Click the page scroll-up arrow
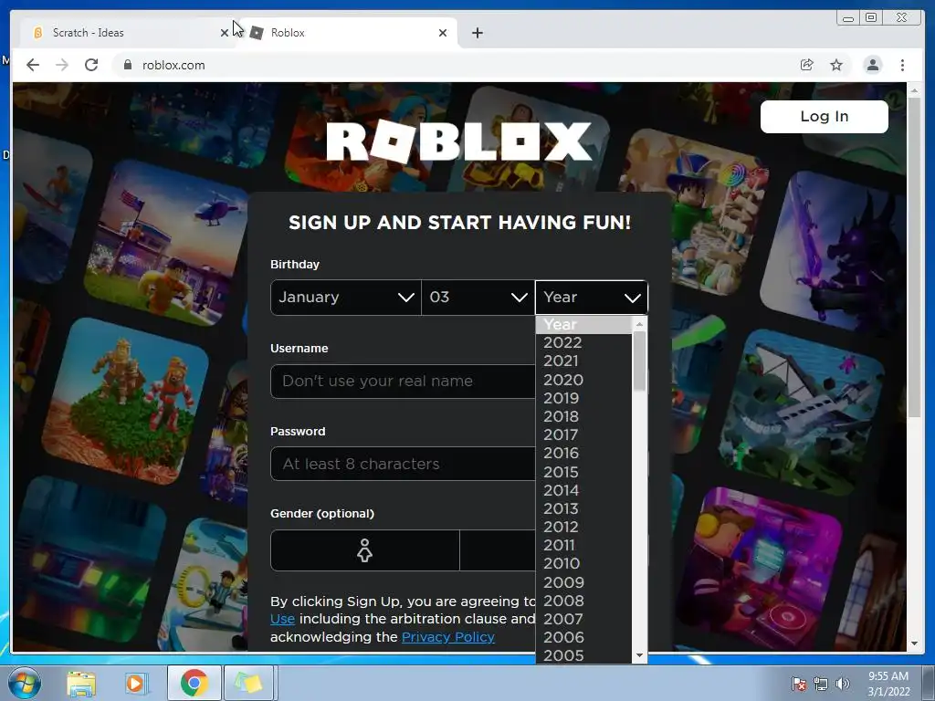 click(914, 90)
